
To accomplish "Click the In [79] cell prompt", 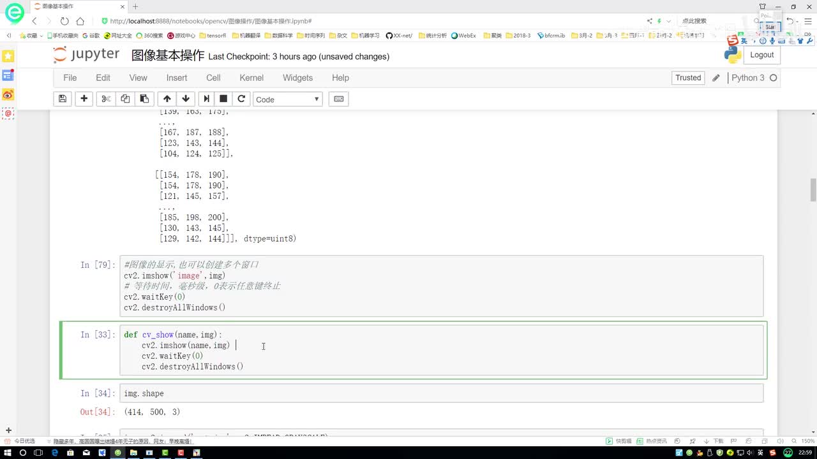I will point(98,265).
